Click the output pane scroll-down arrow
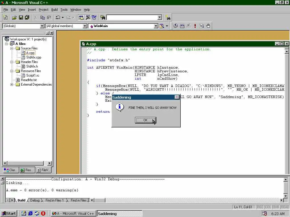Screen dimensions: 290x217 pyautogui.click(x=285, y=196)
